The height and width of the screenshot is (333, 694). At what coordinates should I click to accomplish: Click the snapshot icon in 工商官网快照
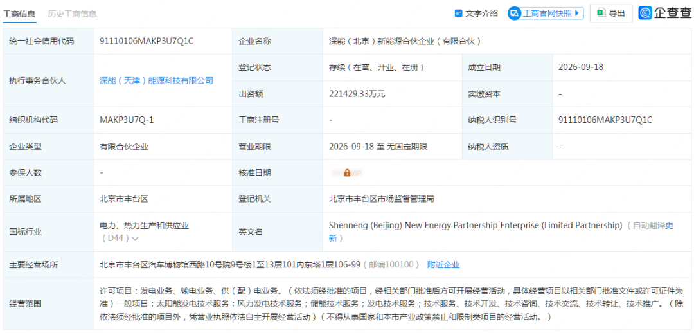pyautogui.click(x=514, y=14)
